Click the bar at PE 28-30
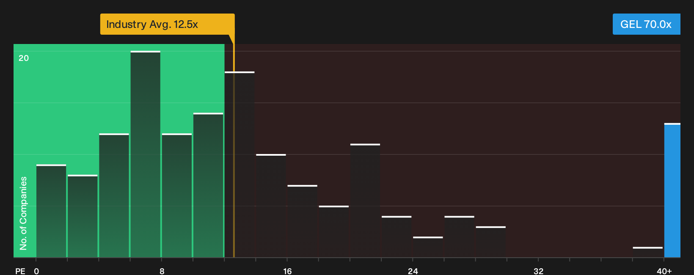 click(x=491, y=242)
